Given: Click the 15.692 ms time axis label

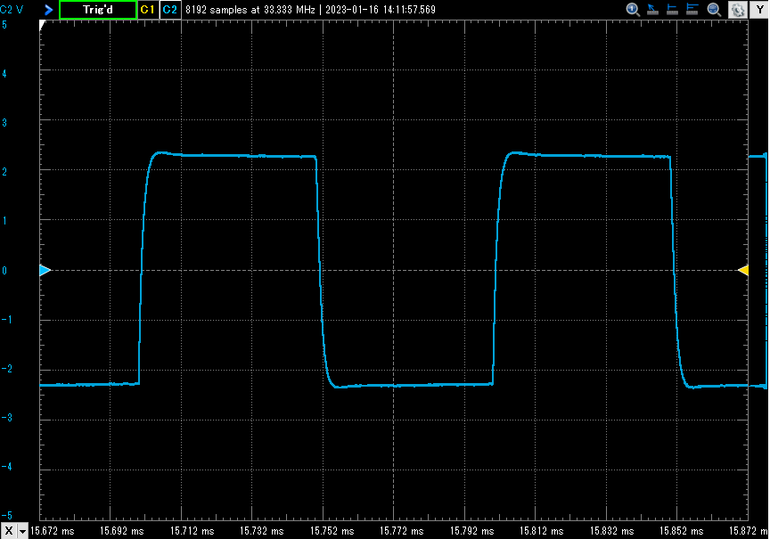Looking at the screenshot, I should pos(122,531).
